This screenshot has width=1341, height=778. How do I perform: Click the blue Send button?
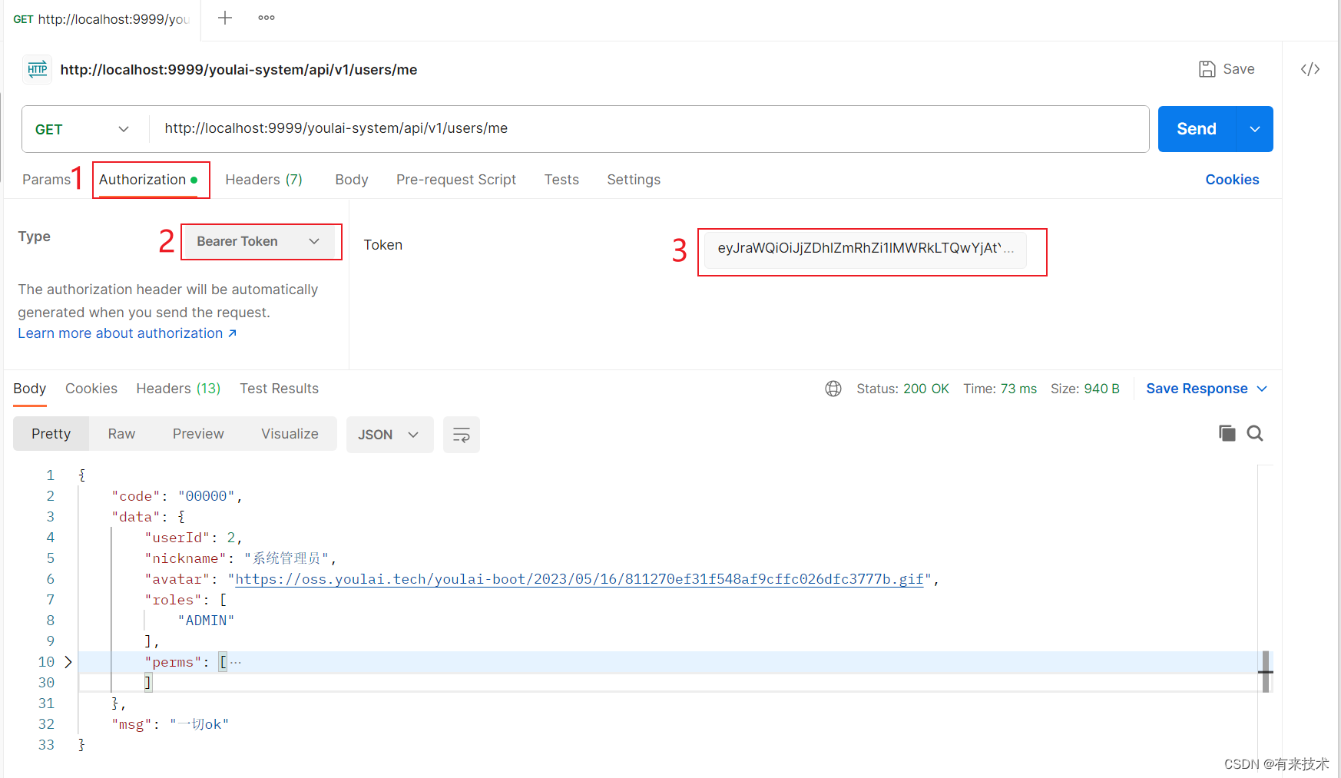click(x=1197, y=129)
